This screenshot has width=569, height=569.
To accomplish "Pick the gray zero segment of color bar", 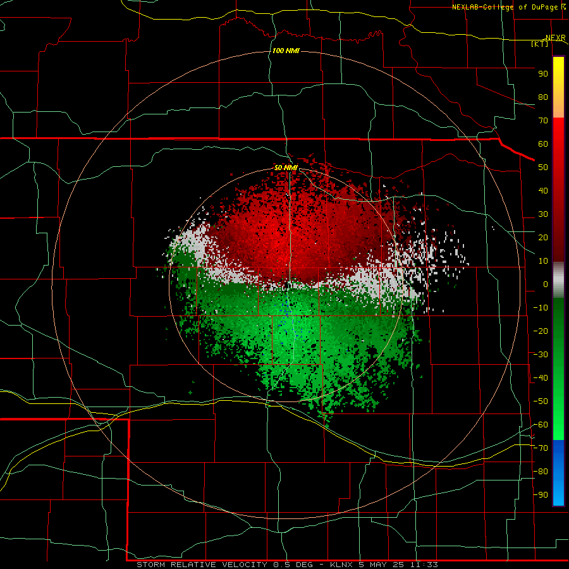I will (x=558, y=279).
